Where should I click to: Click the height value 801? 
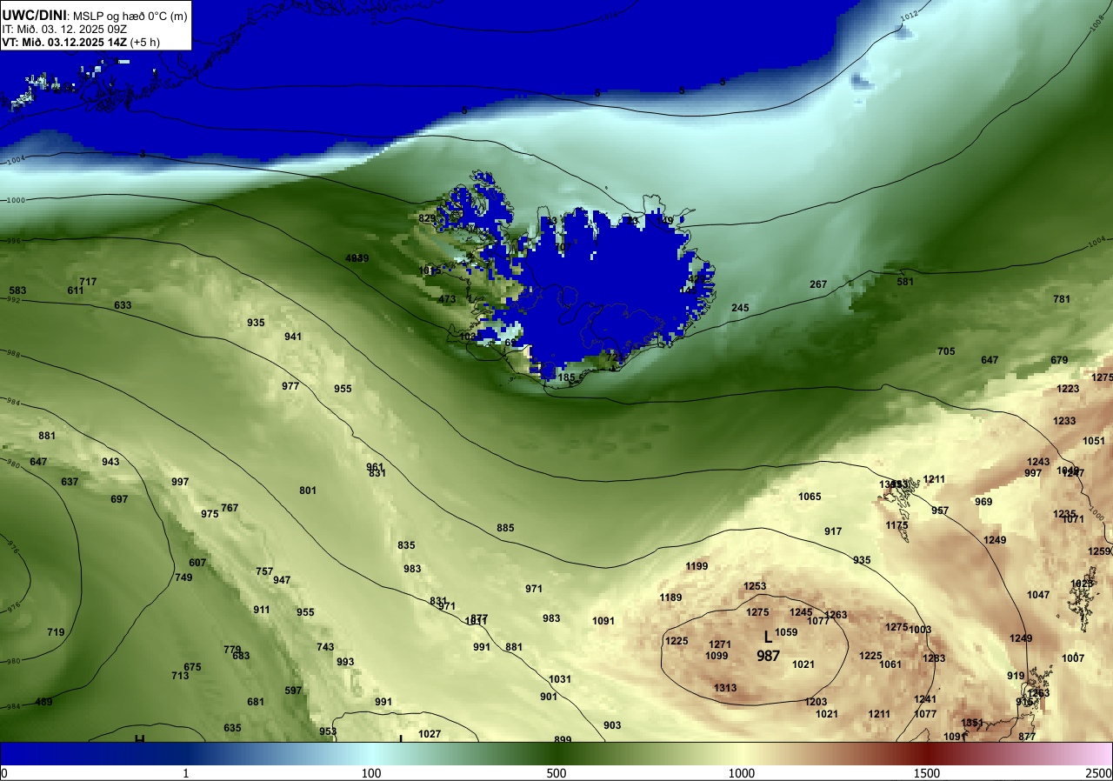(x=308, y=491)
